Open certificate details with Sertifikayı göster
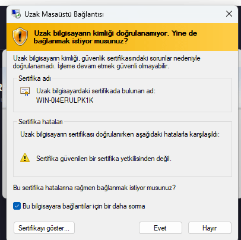The height and width of the screenshot is (240, 241). coord(44,228)
